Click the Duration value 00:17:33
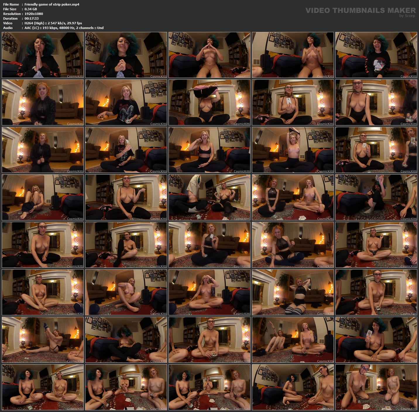 click(x=32, y=18)
